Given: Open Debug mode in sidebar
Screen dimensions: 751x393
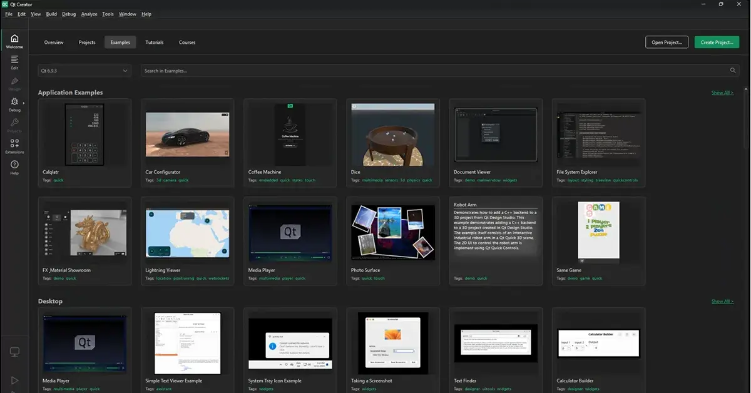Looking at the screenshot, I should (14, 104).
